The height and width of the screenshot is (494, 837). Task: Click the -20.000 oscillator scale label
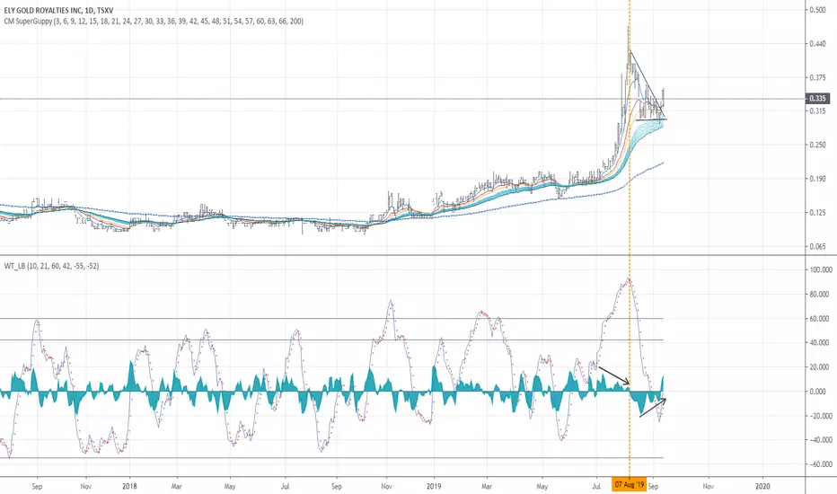[x=820, y=416]
